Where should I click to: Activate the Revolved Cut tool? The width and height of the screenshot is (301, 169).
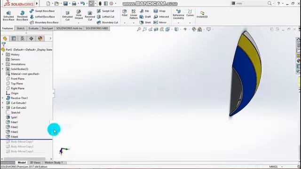click(90, 15)
